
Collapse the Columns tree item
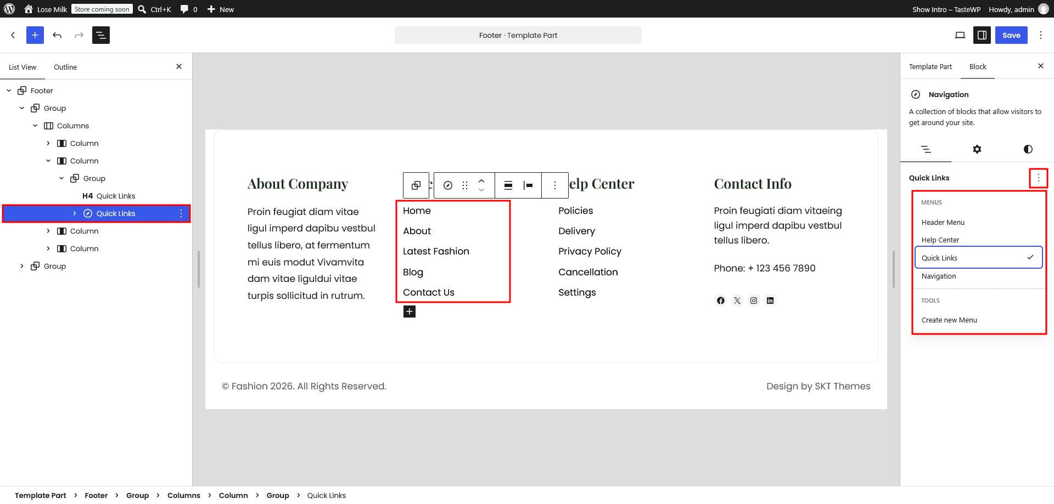pyautogui.click(x=35, y=126)
